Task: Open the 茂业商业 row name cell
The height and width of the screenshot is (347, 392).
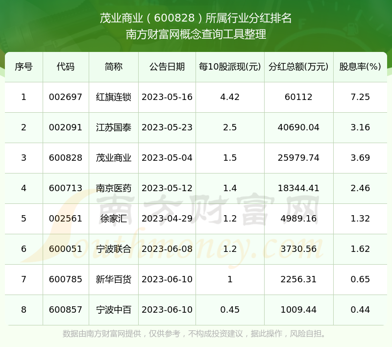Action: click(x=113, y=158)
